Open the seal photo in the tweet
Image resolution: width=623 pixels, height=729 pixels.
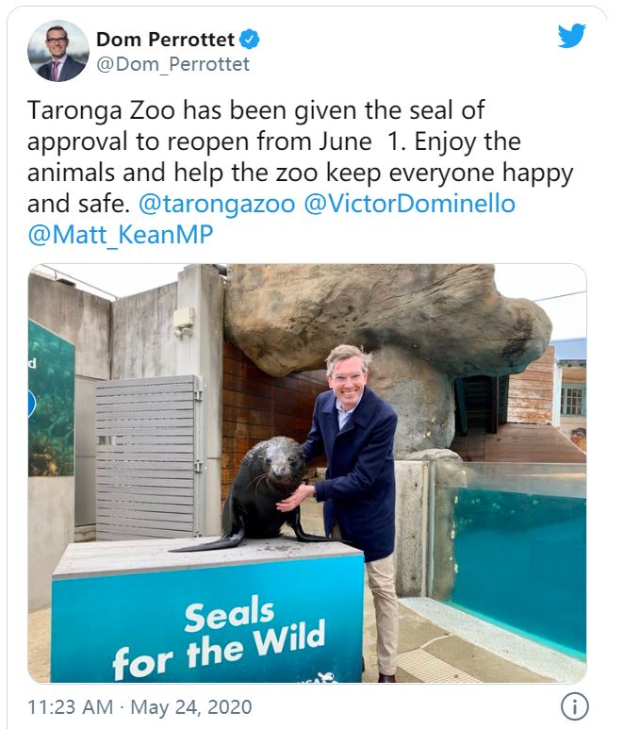click(307, 473)
